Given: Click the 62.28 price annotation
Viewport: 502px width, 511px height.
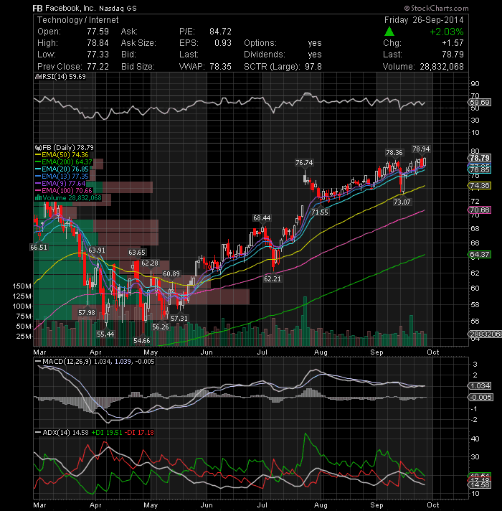Looking at the screenshot, I should tap(150, 263).
